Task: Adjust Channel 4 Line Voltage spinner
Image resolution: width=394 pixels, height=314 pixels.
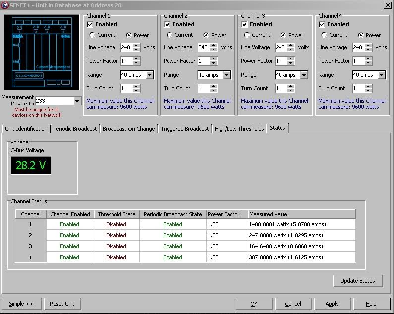Action: [368, 47]
